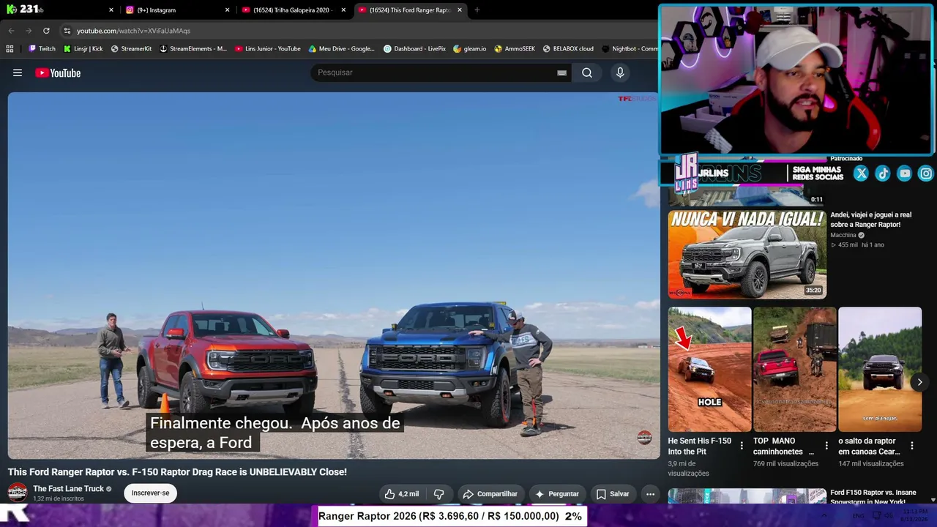Close the This Ford Ranger Raptor tab
The image size is (937, 527).
point(460,10)
